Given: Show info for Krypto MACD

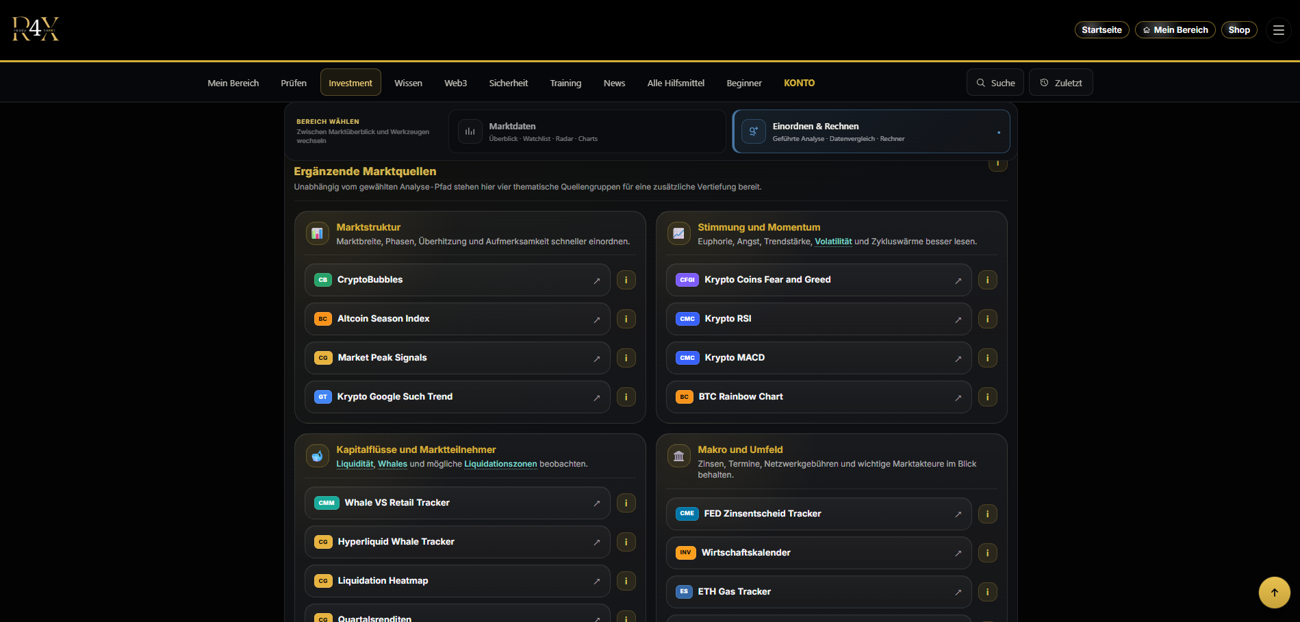Looking at the screenshot, I should tap(987, 358).
